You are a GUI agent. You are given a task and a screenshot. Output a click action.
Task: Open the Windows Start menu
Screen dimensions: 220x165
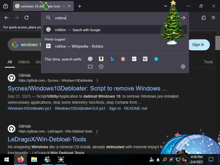pos(6,159)
